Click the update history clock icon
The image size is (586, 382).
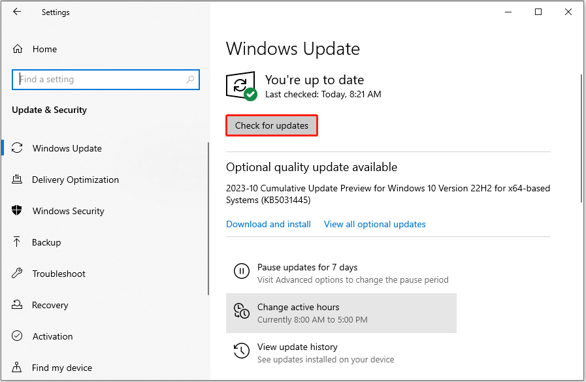coord(241,351)
